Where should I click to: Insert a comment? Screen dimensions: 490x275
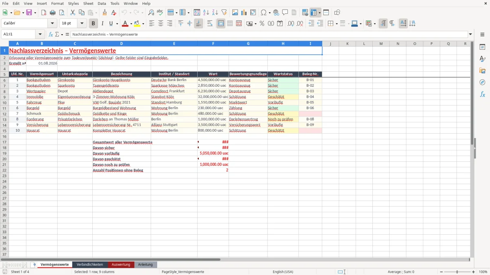point(285,13)
